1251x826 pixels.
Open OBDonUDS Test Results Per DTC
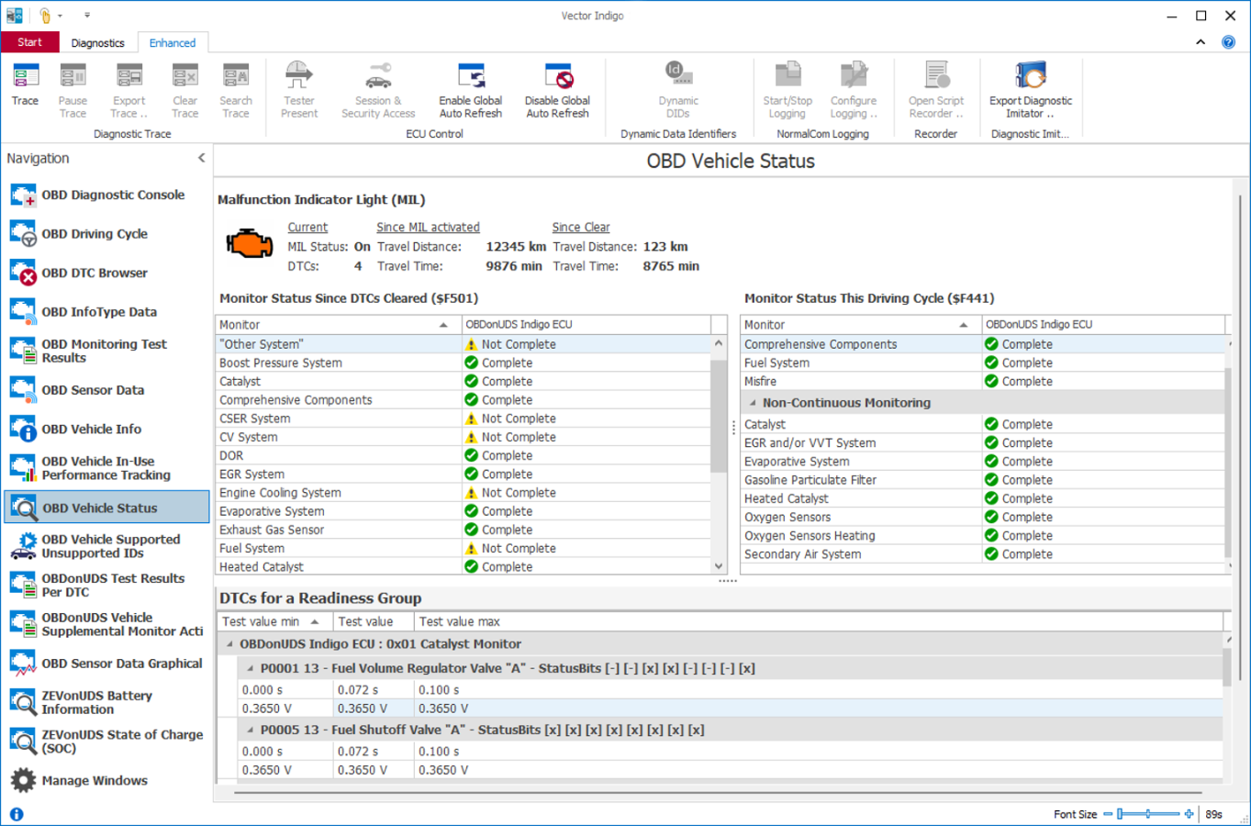click(x=107, y=586)
